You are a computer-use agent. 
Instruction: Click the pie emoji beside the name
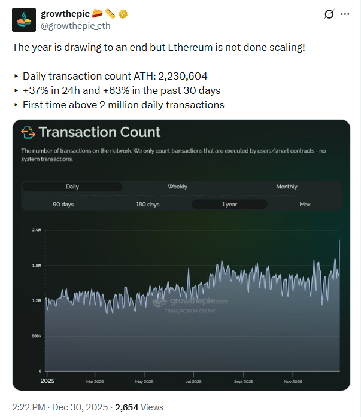[x=97, y=13]
